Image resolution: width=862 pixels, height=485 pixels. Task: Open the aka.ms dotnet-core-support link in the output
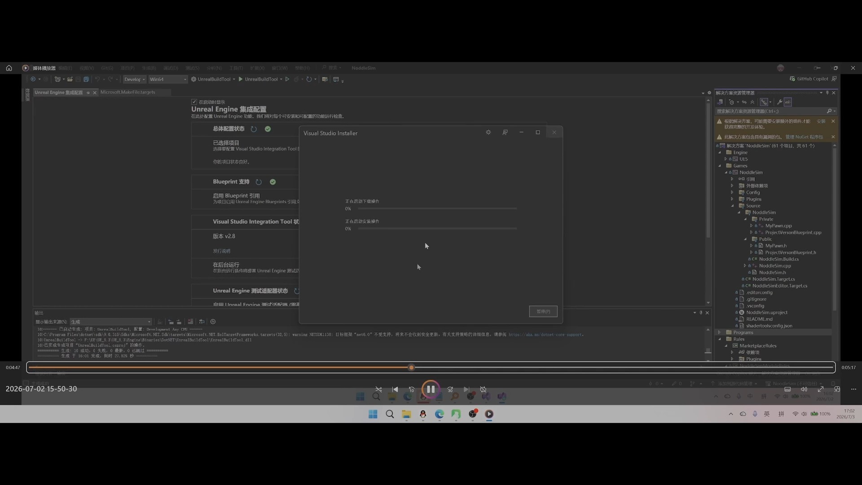click(545, 335)
